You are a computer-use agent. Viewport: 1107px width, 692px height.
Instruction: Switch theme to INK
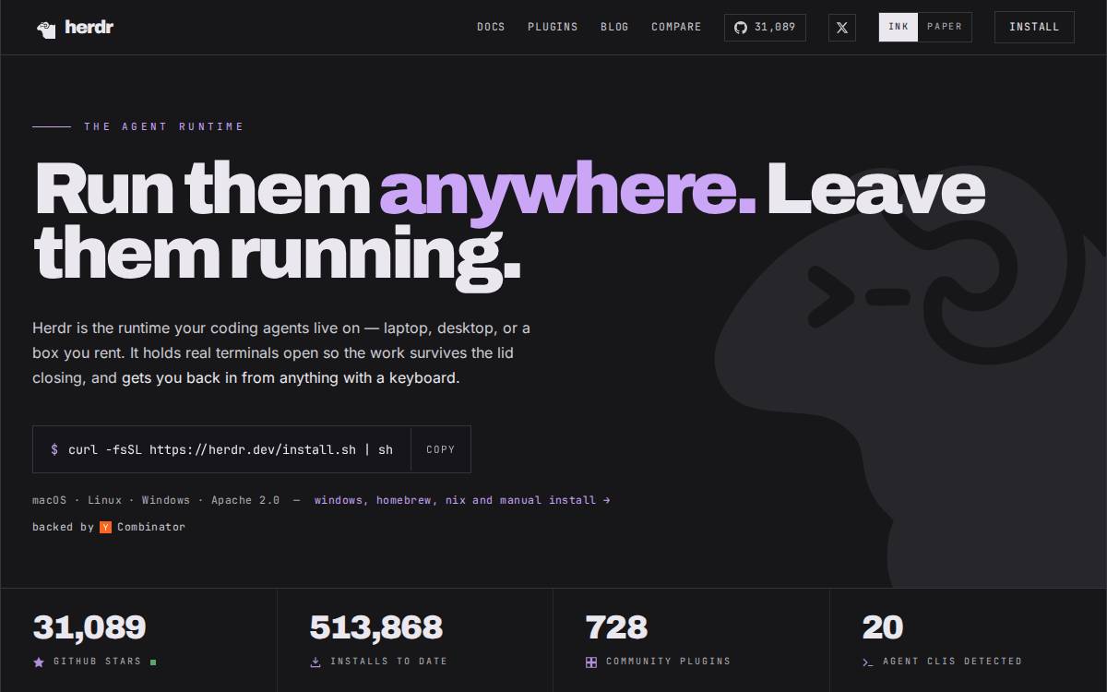[x=899, y=27]
